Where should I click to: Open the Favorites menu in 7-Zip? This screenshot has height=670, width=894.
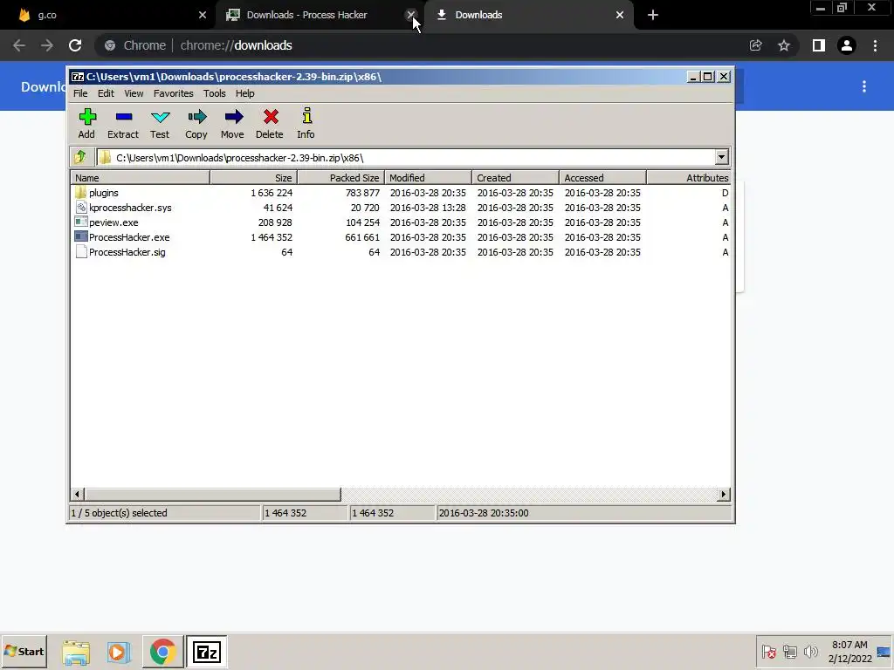click(x=174, y=93)
